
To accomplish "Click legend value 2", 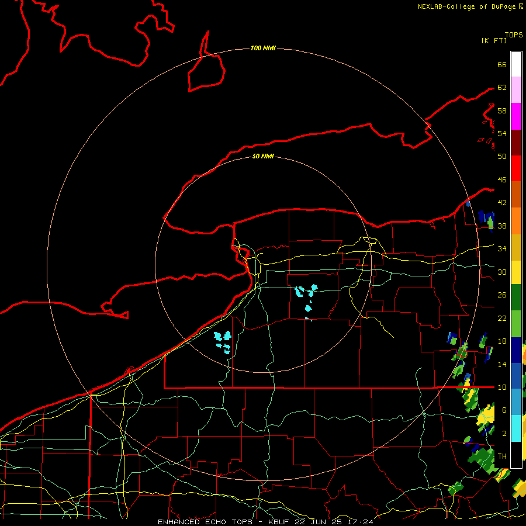I will click(504, 434).
